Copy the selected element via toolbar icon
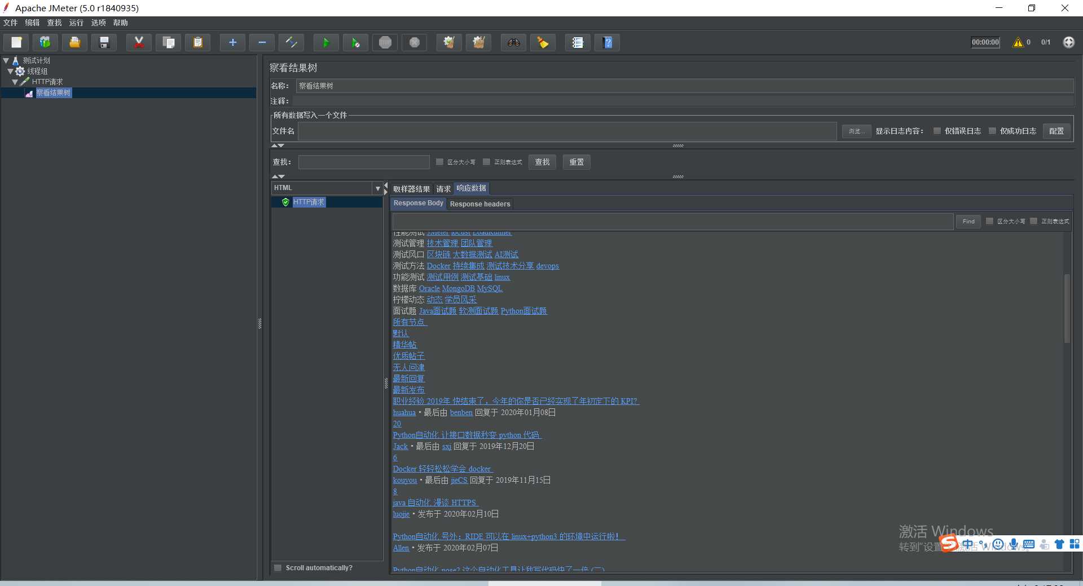The height and width of the screenshot is (586, 1083). 168,42
